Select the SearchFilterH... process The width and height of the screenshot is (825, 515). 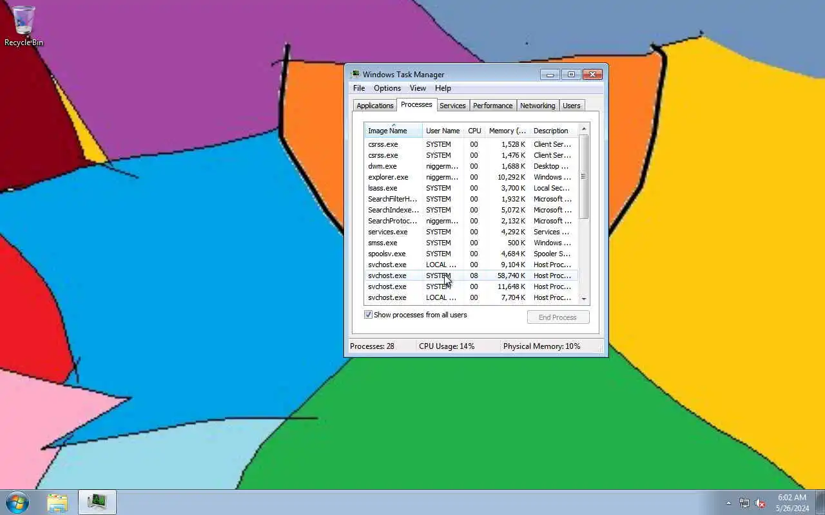[471, 199]
